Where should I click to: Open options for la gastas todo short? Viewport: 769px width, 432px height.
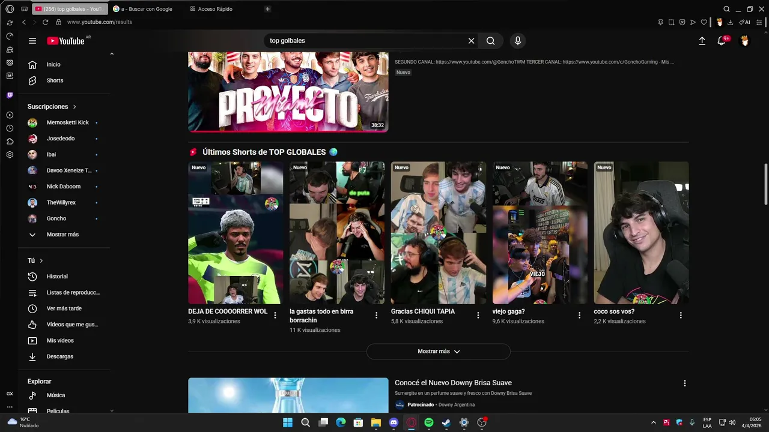[377, 315]
